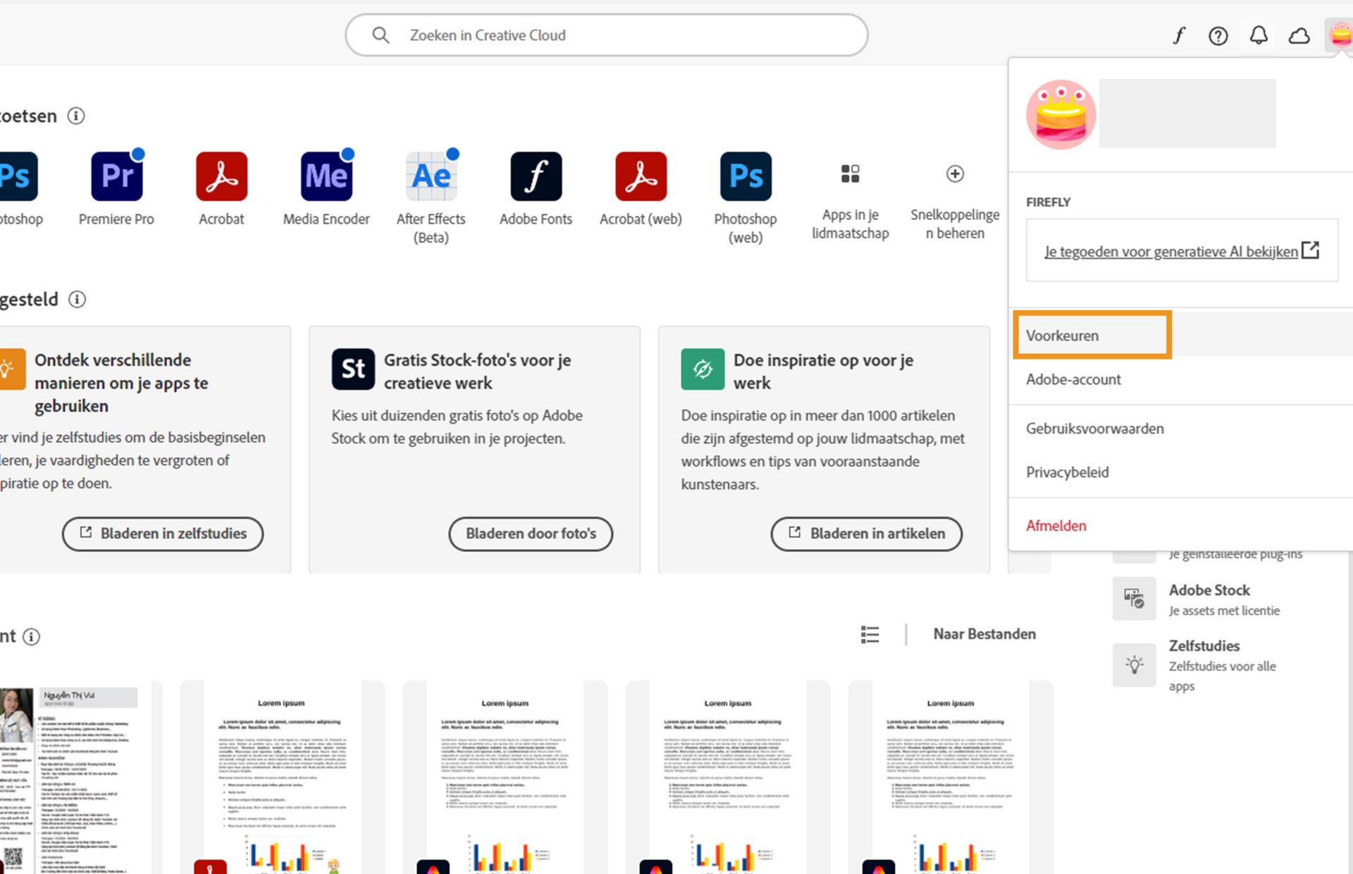Viewport: 1353px width, 874px height.
Task: Select Voorkeuren in account menu
Action: point(1062,336)
